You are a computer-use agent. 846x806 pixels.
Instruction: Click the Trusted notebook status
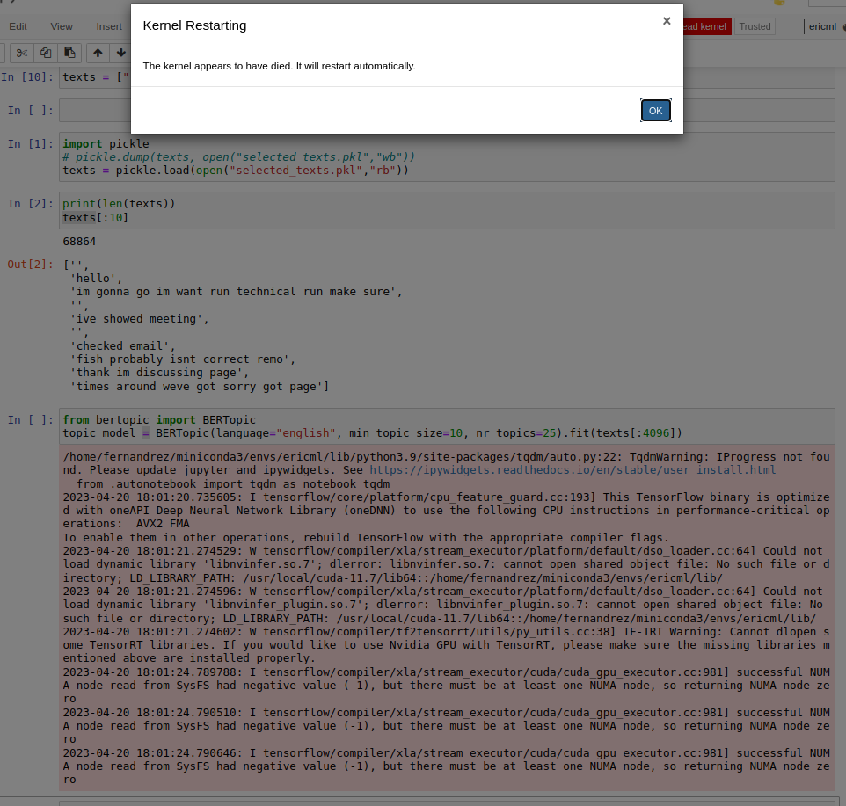pos(754,26)
